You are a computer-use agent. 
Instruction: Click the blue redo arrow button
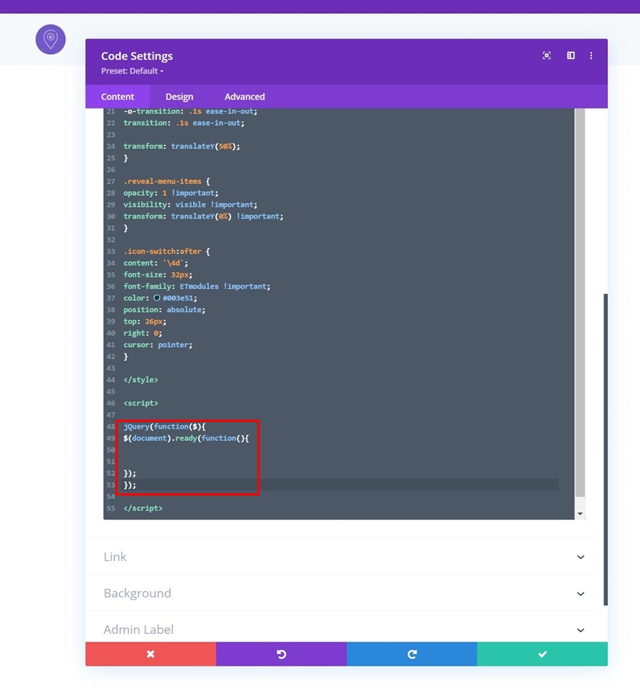(412, 654)
